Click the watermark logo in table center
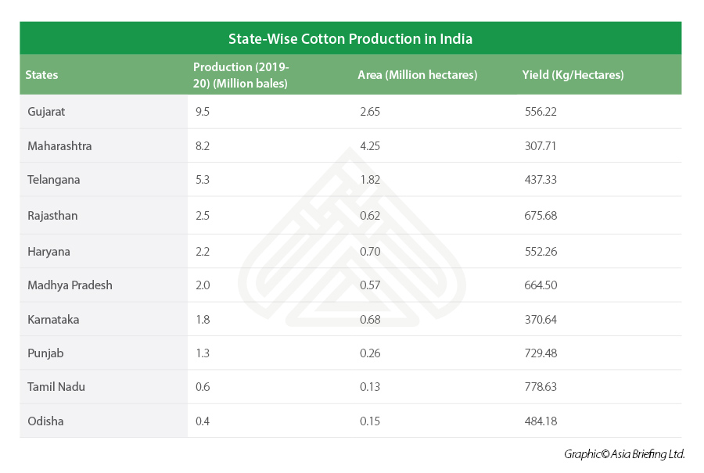 (351, 238)
